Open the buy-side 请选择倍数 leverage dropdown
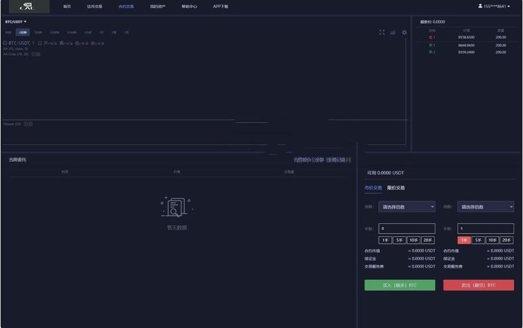523x328 pixels. (x=406, y=207)
